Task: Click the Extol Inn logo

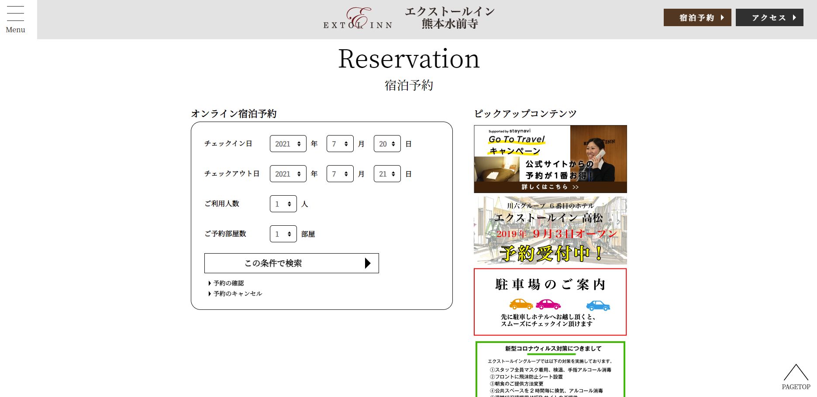Action: coord(358,18)
